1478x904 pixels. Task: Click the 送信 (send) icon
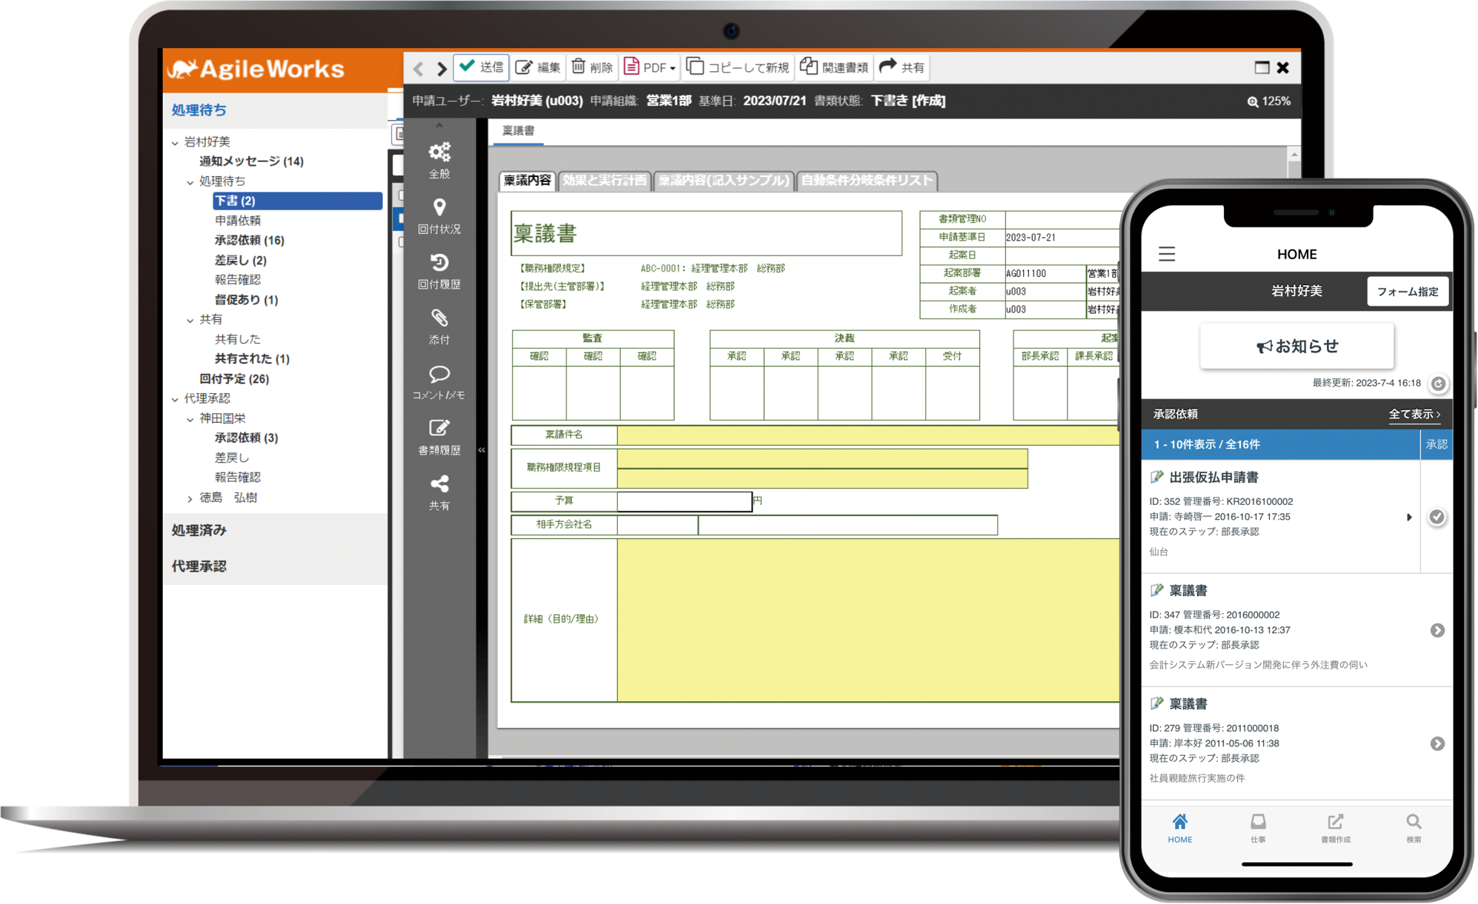pos(467,67)
